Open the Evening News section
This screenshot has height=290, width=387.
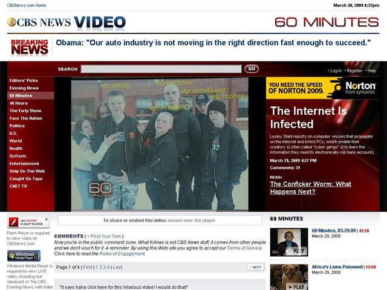pos(24,88)
